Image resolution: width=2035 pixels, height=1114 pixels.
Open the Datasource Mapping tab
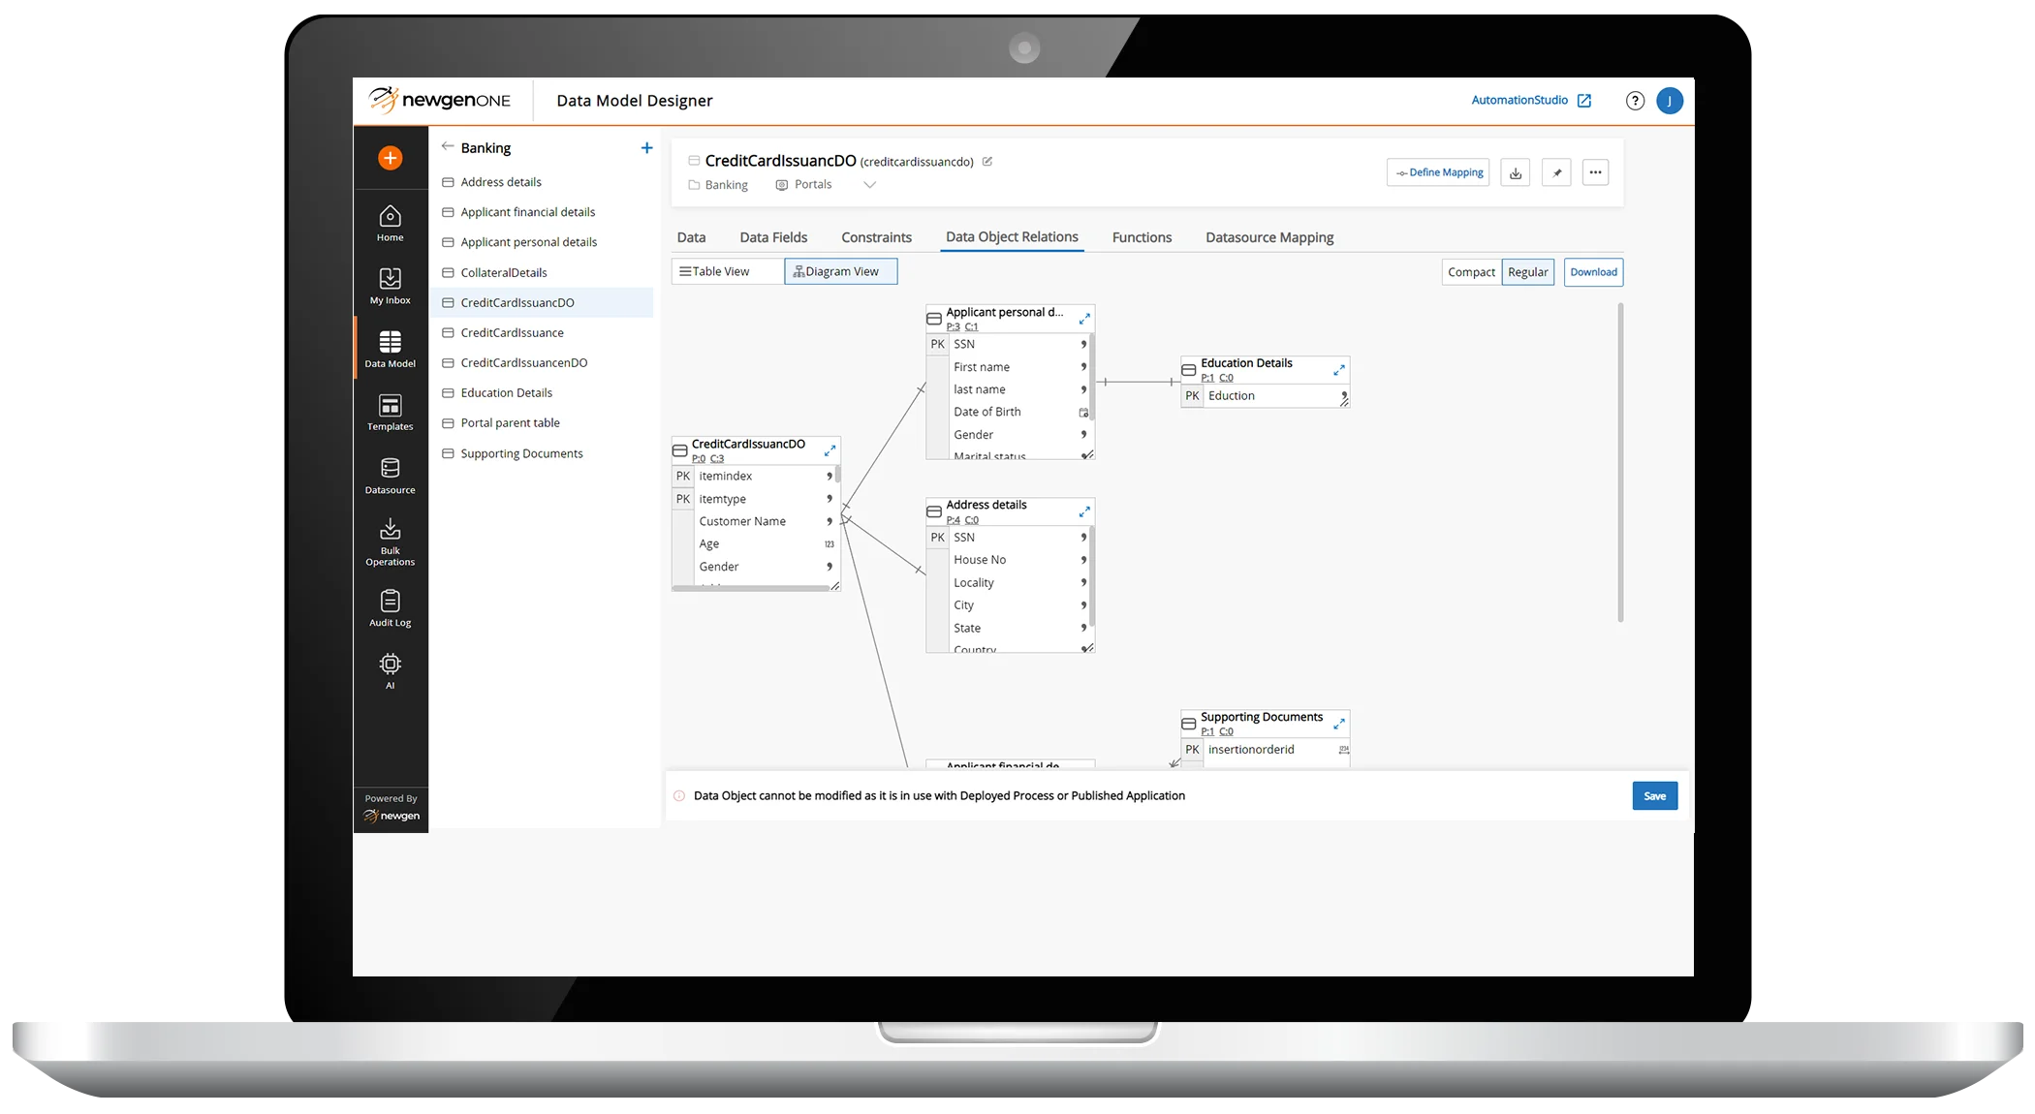[x=1268, y=237]
